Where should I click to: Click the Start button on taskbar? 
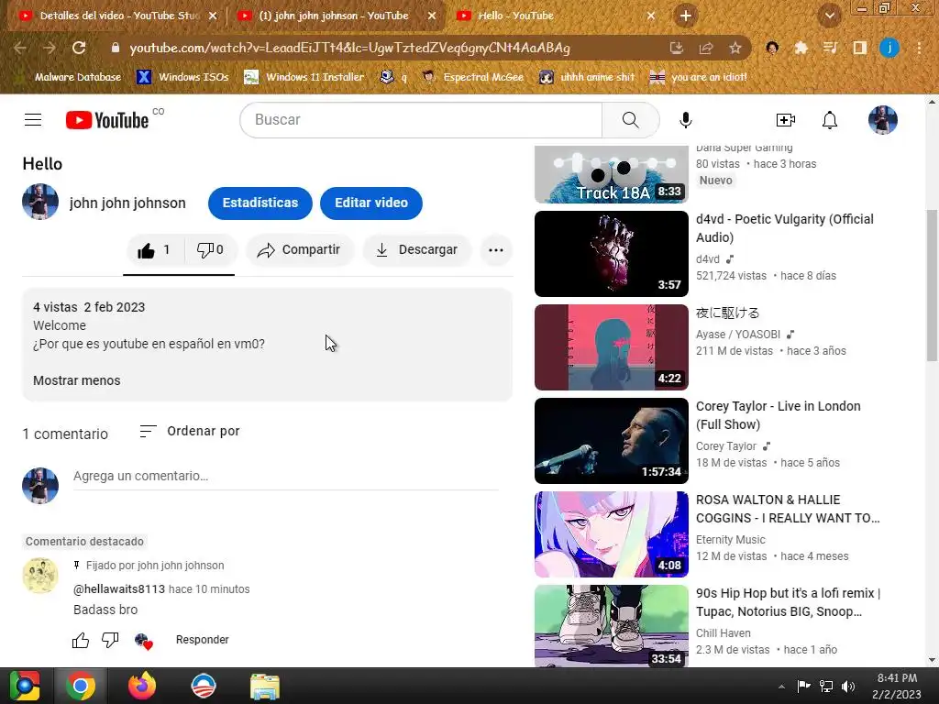24,686
